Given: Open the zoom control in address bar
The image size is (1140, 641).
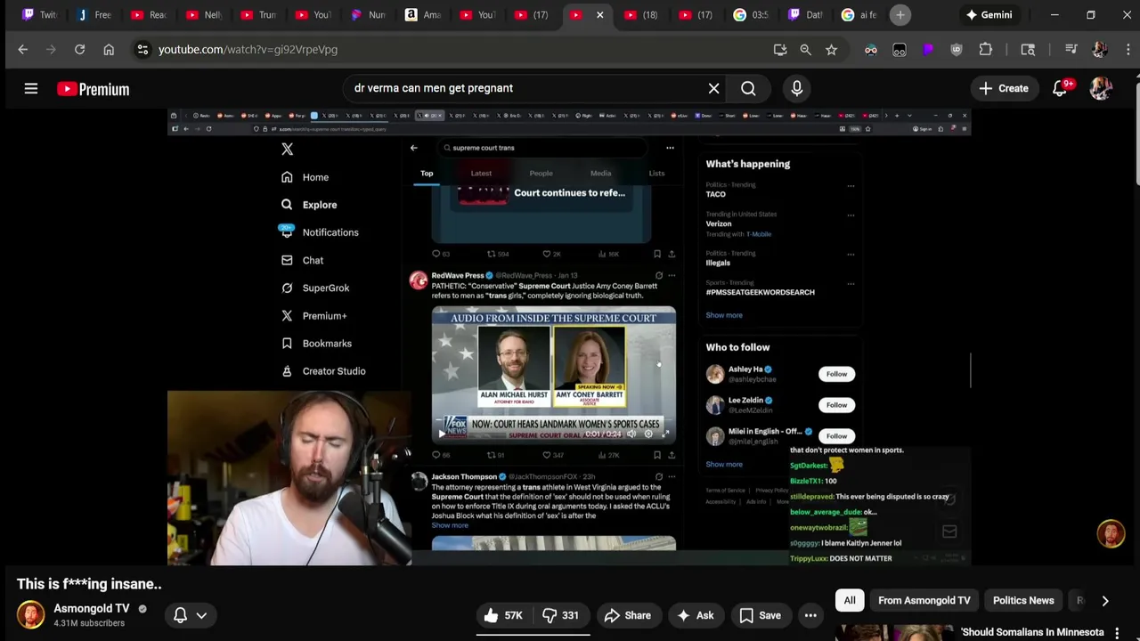Looking at the screenshot, I should tap(805, 50).
